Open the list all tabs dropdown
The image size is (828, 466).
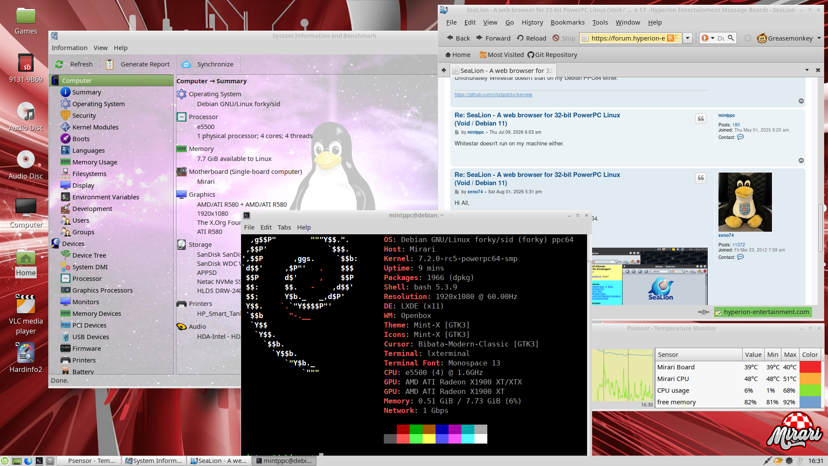(807, 70)
